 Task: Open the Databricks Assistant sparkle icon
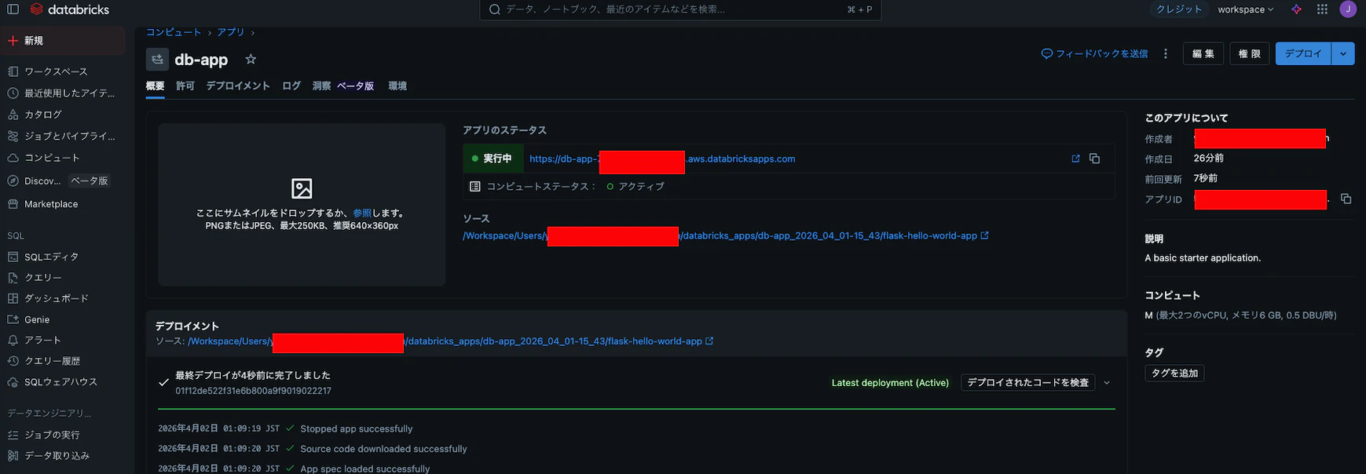1297,9
